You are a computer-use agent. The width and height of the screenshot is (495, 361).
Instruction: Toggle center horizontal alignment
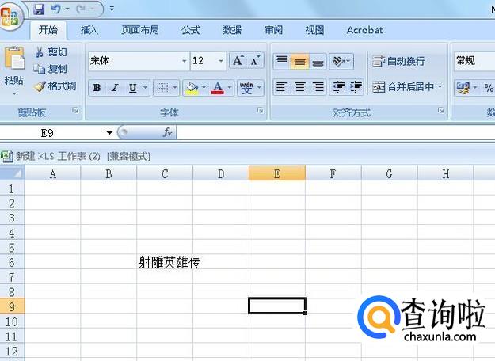pyautogui.click(x=300, y=87)
